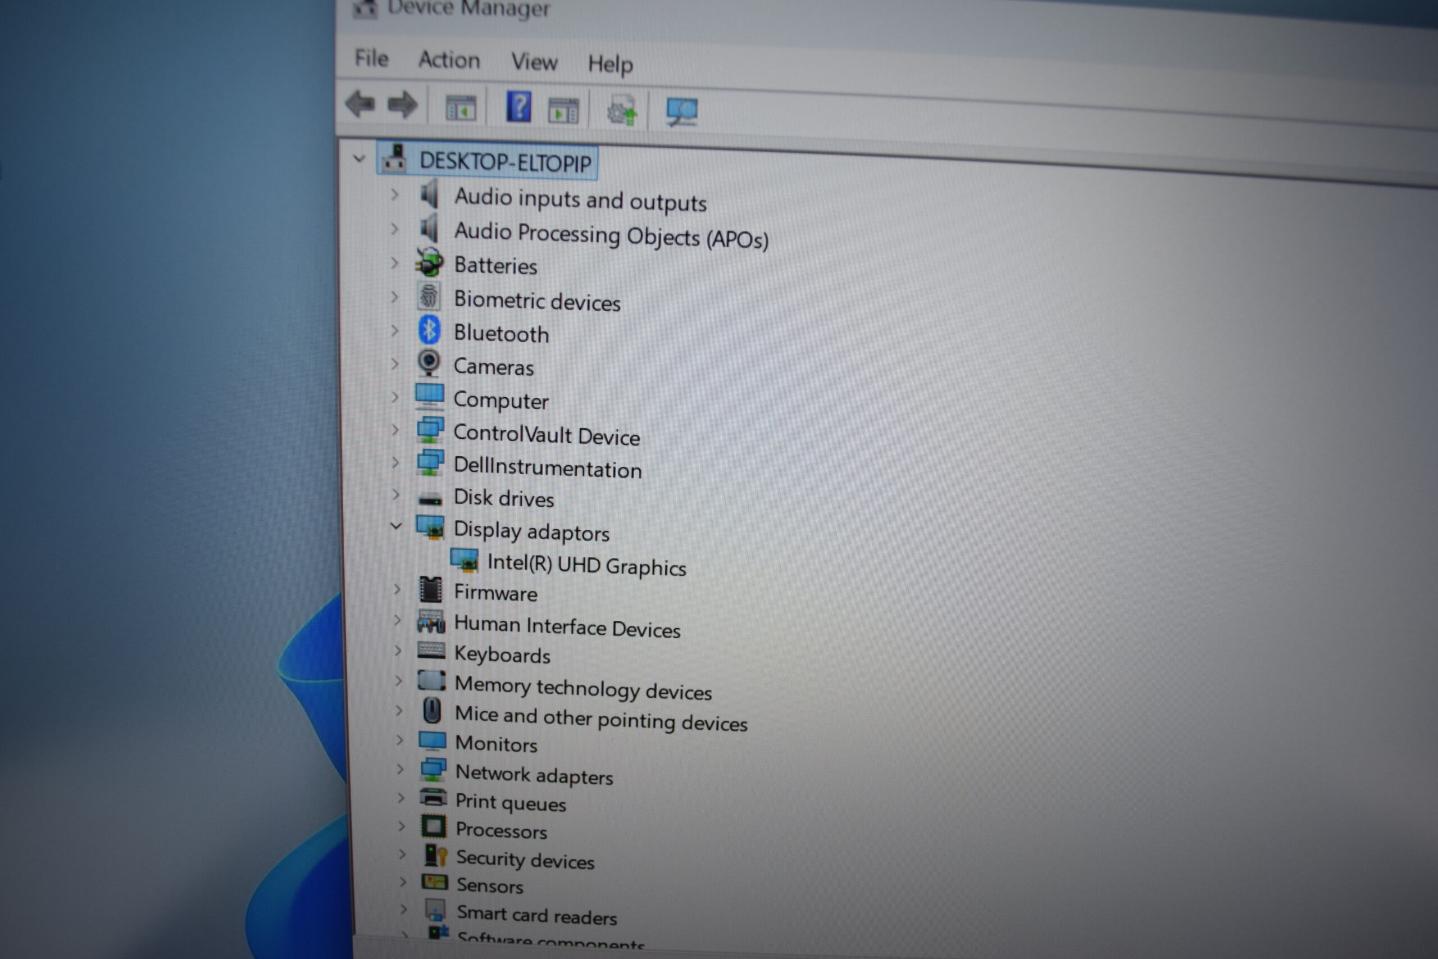Expand the Bluetooth chevron

(394, 330)
